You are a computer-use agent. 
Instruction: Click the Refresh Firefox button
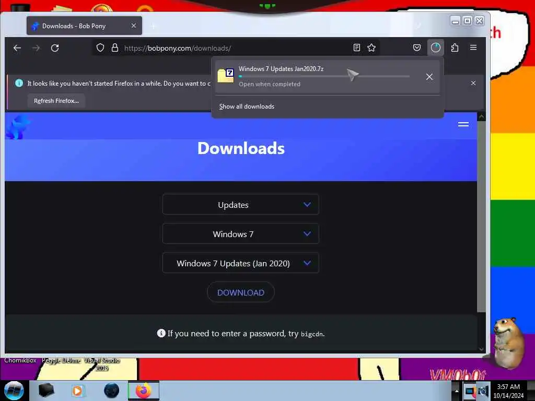tap(56, 101)
